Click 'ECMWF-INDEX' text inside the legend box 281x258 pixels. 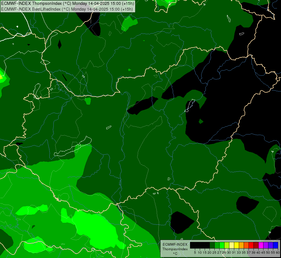coord(175,245)
